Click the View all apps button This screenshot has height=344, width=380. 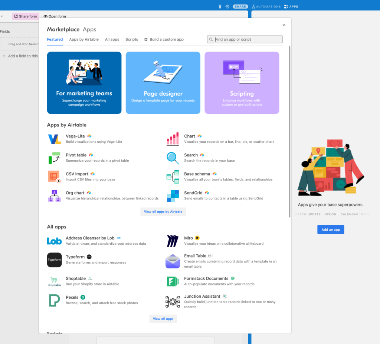163,319
